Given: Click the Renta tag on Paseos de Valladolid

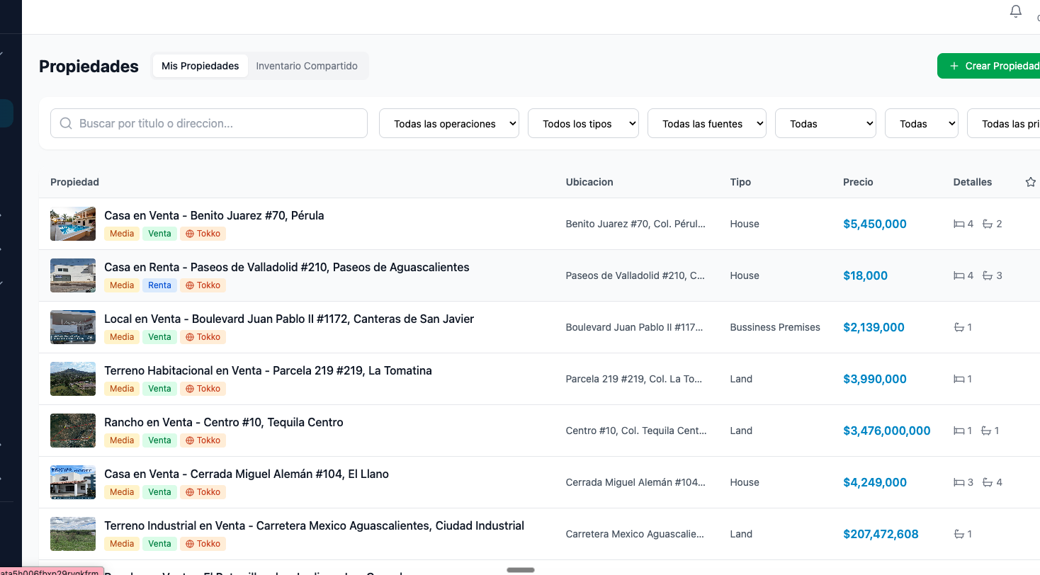Looking at the screenshot, I should (x=159, y=285).
